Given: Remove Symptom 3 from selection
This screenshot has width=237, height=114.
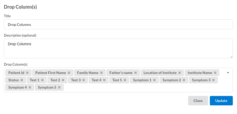Looking at the screenshot, I should 213,80.
